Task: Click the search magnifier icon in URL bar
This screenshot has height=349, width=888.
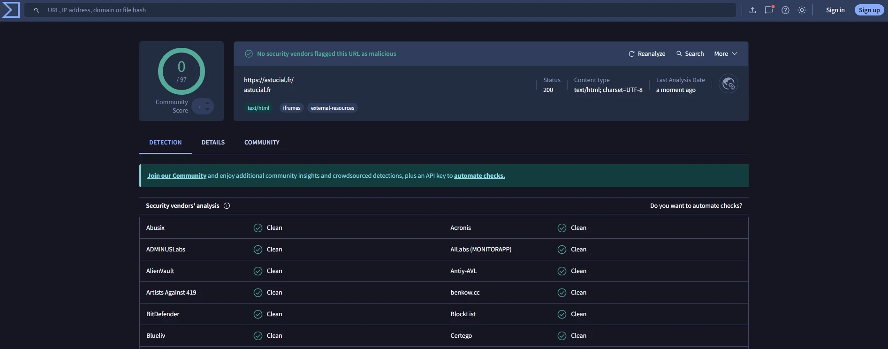Action: pyautogui.click(x=36, y=10)
